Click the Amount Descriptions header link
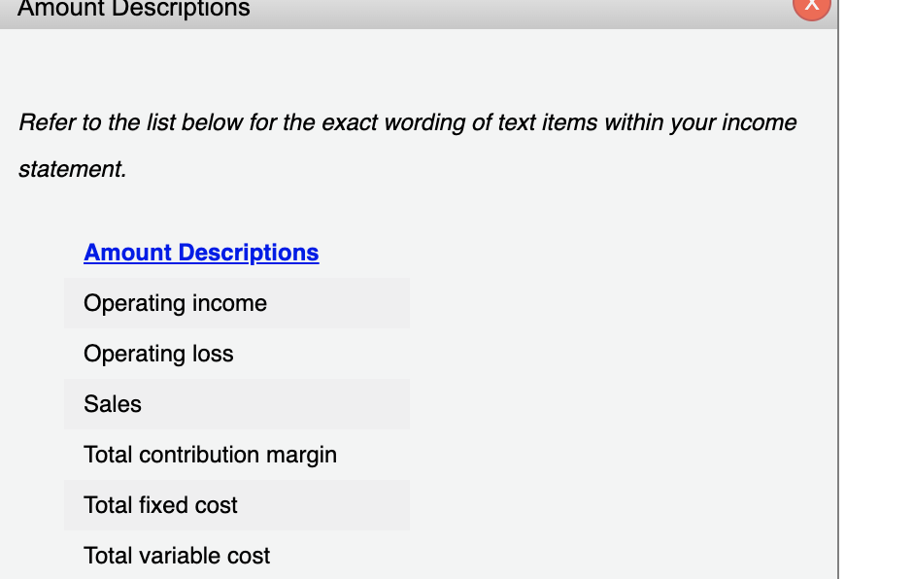Screen dimensions: 913x579 click(201, 253)
